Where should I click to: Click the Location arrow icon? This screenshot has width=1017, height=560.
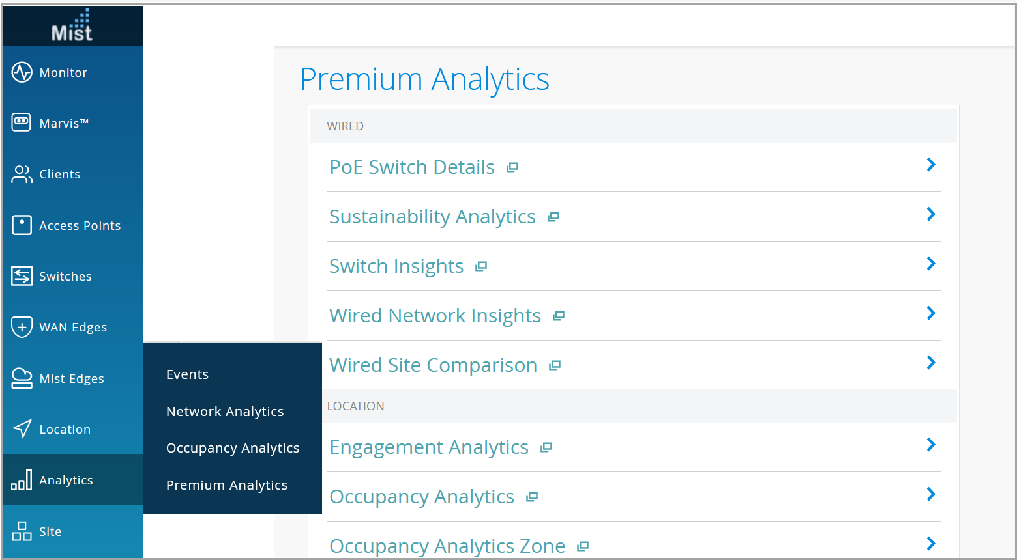coord(22,428)
